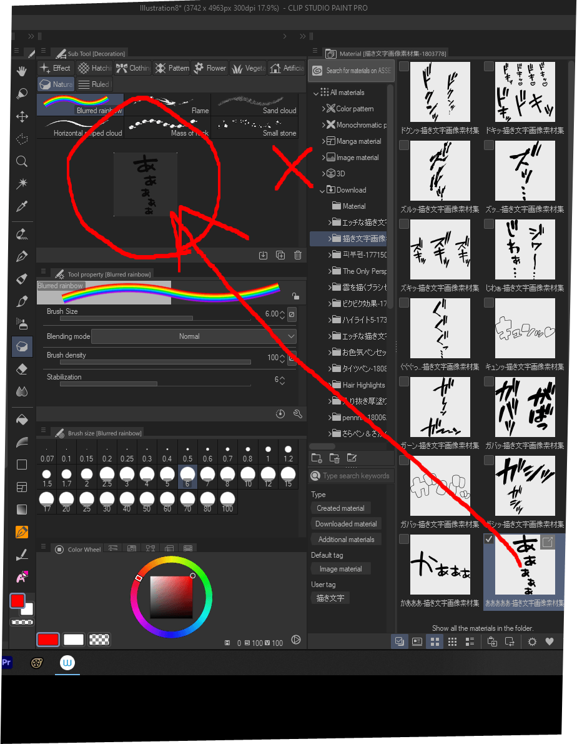577x744 pixels.
Task: Collapse the Download folder
Action: (322, 190)
